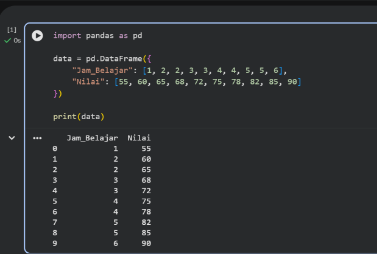Click output row 1 Nilai value 60
This screenshot has height=254, width=377.
coord(146,159)
